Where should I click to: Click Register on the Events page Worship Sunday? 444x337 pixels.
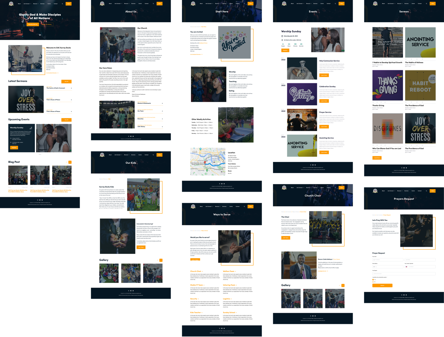pos(285,50)
